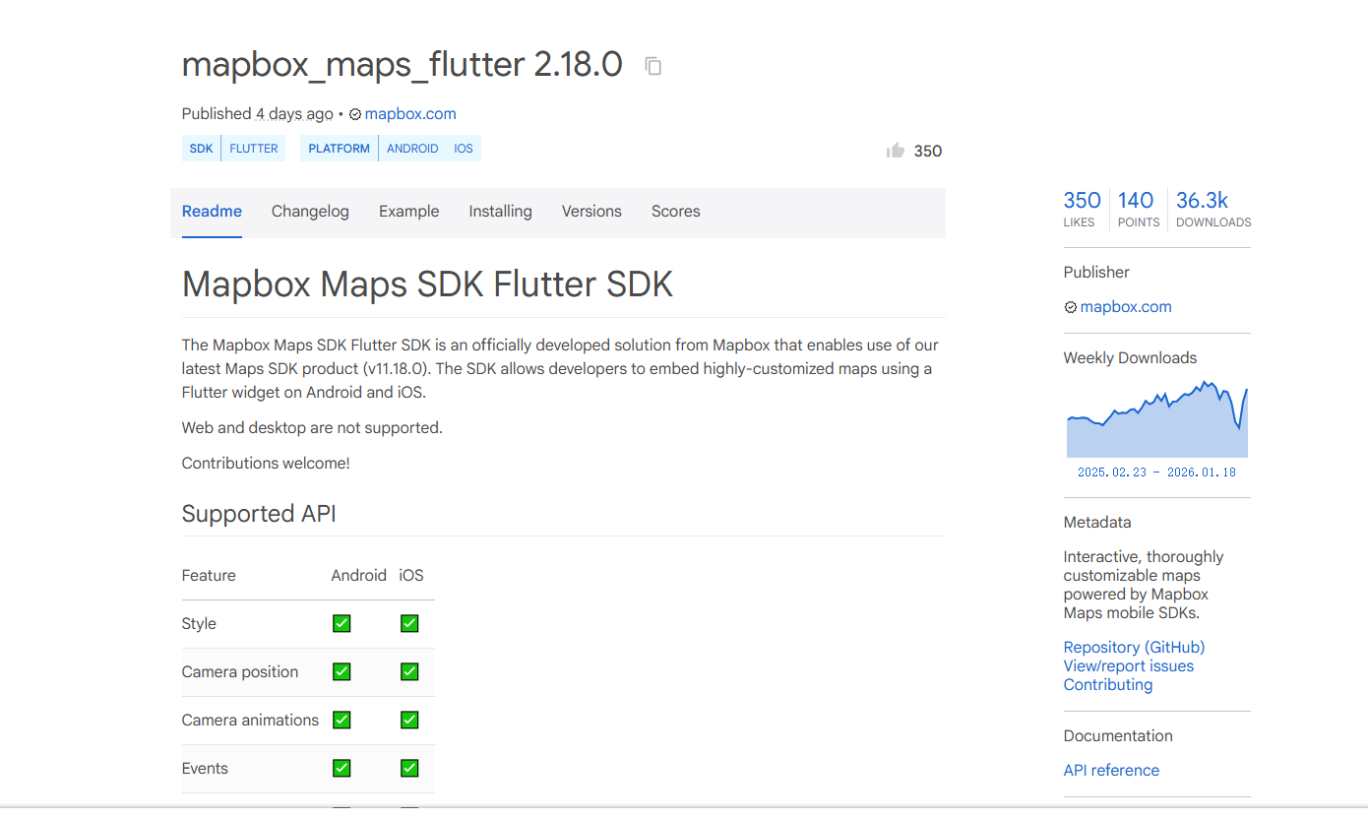Click the iOS checkmark for Camera position

pyautogui.click(x=409, y=671)
